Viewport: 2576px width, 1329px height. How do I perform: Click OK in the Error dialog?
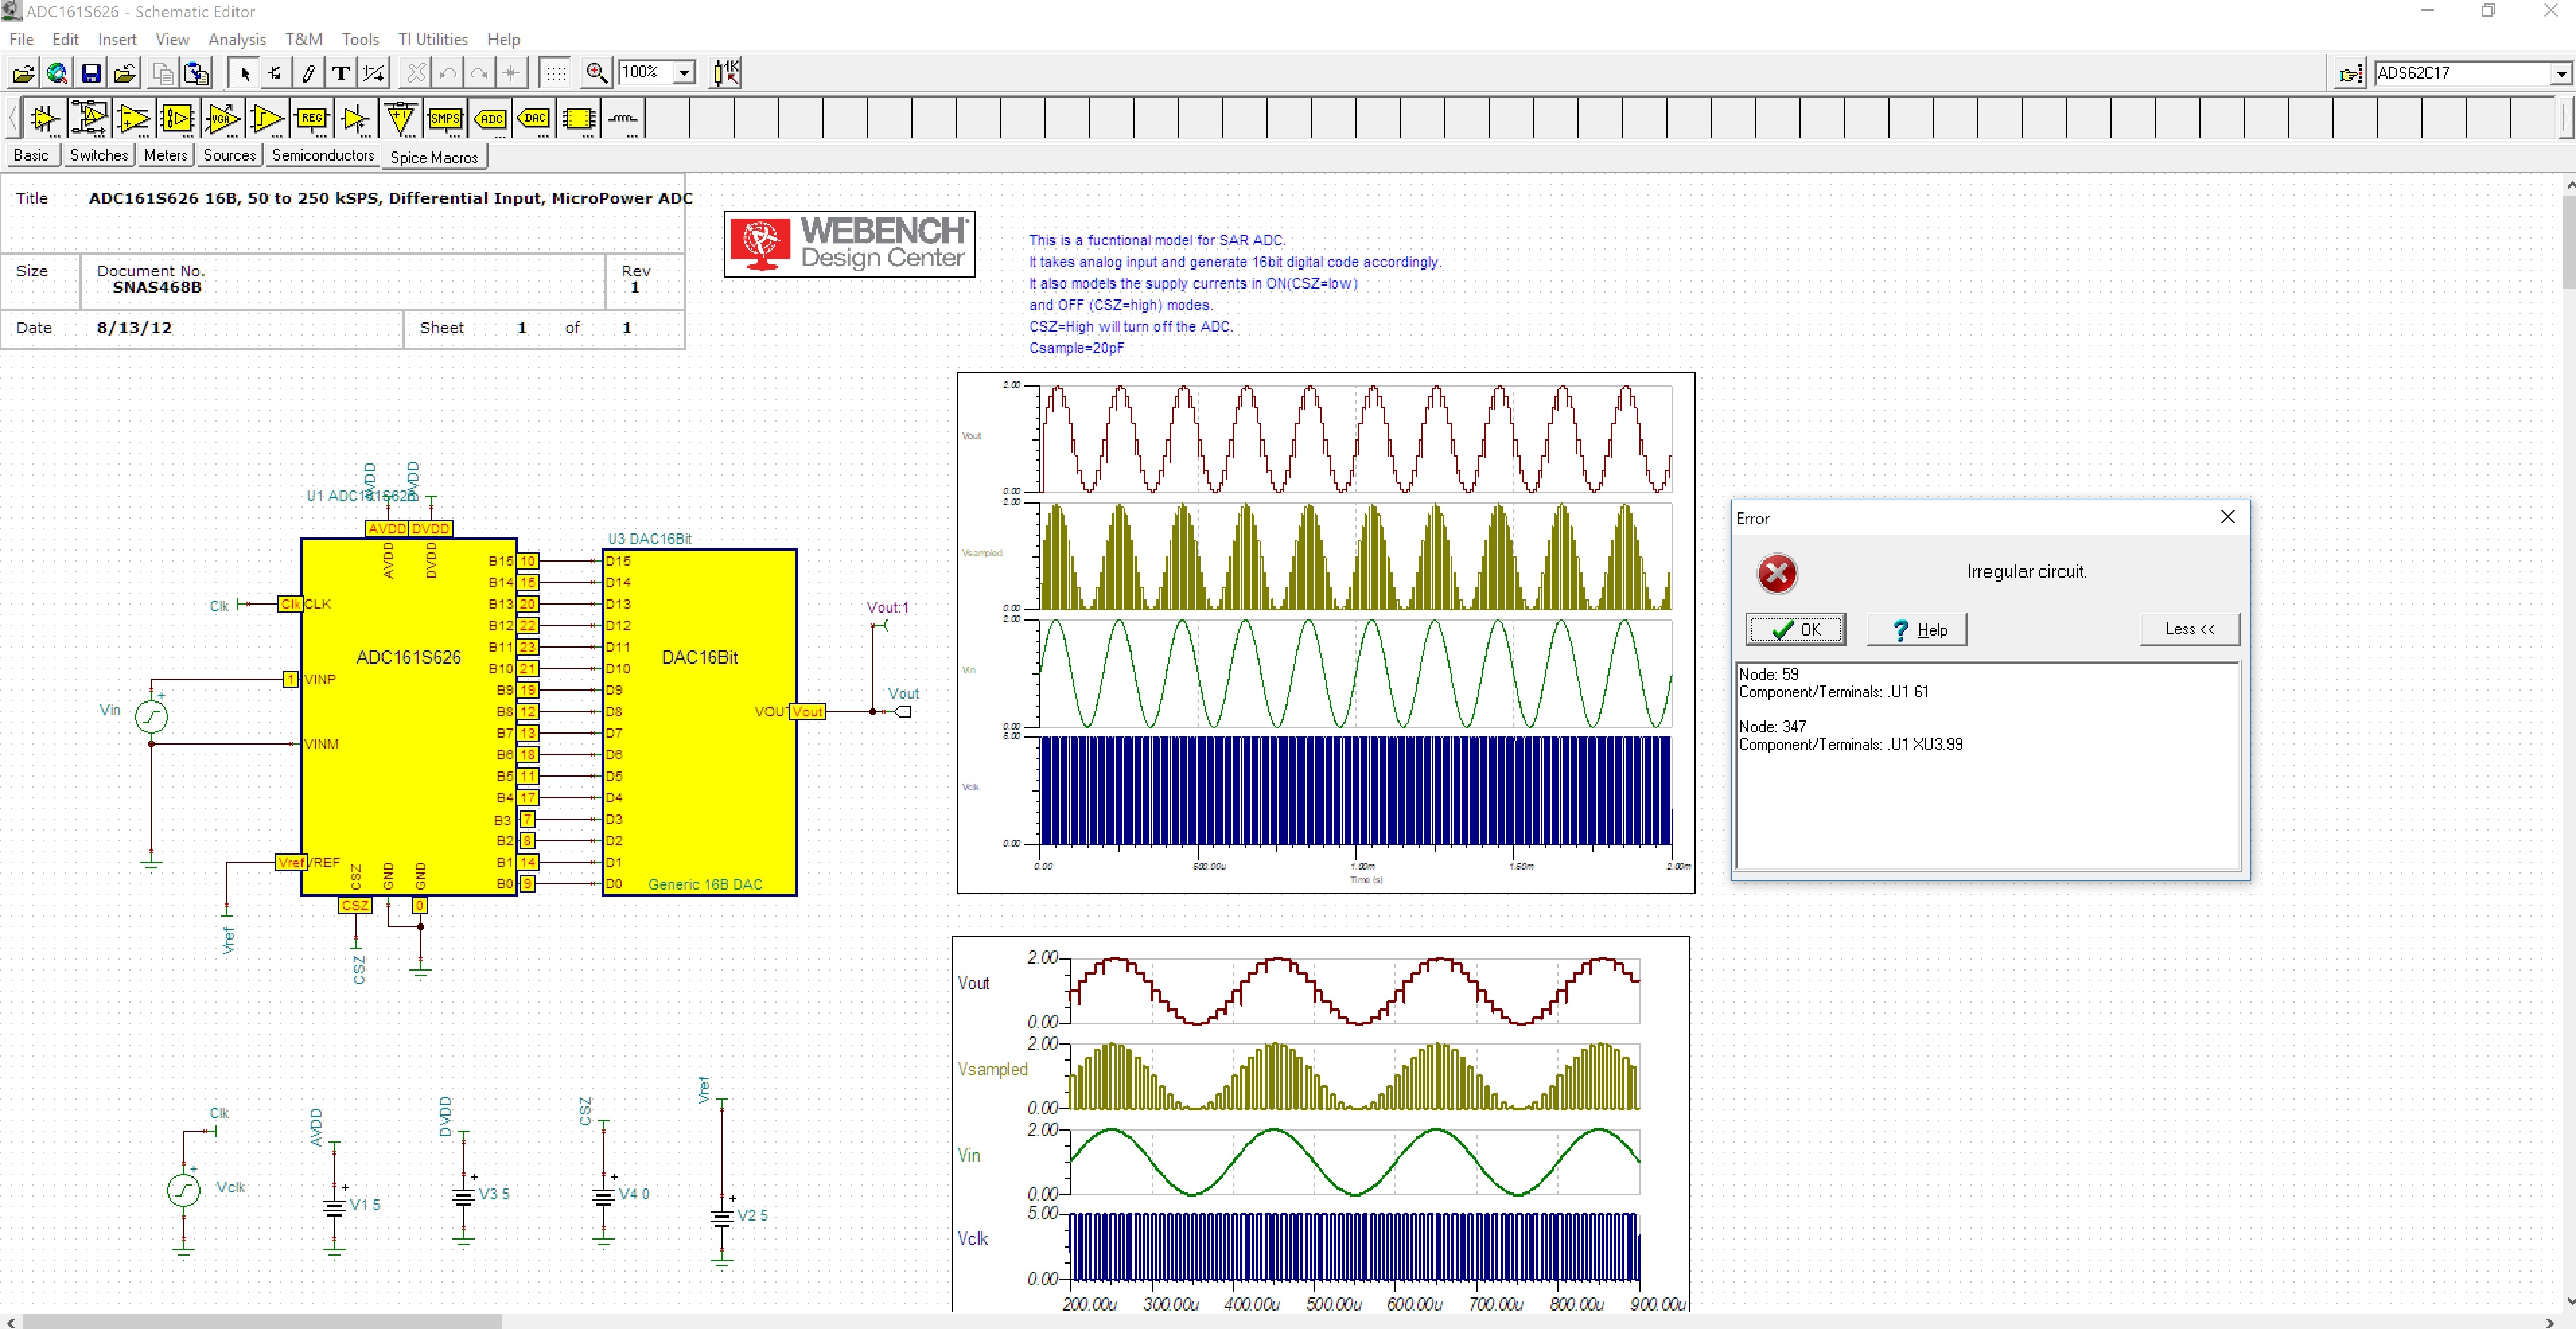click(1795, 630)
